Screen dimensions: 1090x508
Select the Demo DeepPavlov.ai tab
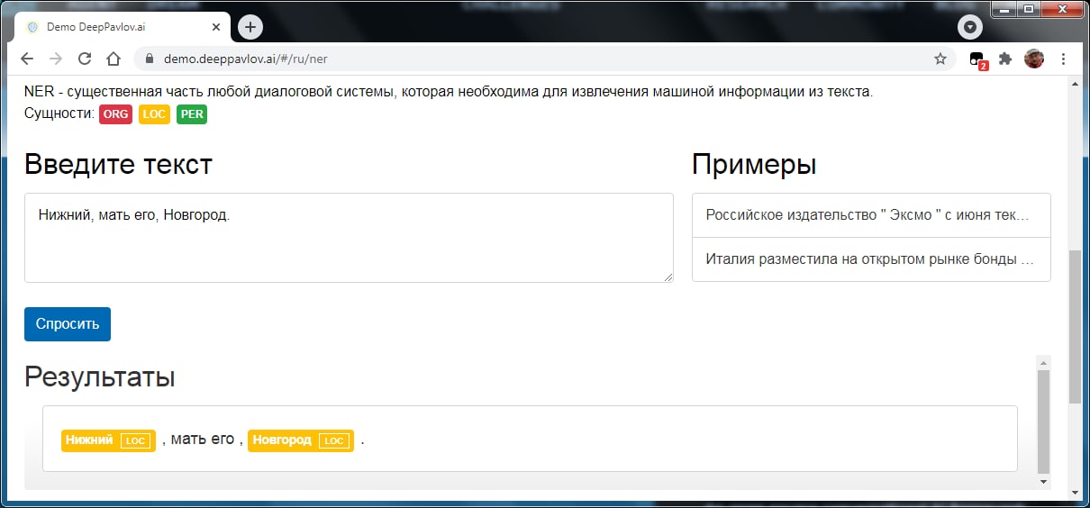click(x=123, y=27)
